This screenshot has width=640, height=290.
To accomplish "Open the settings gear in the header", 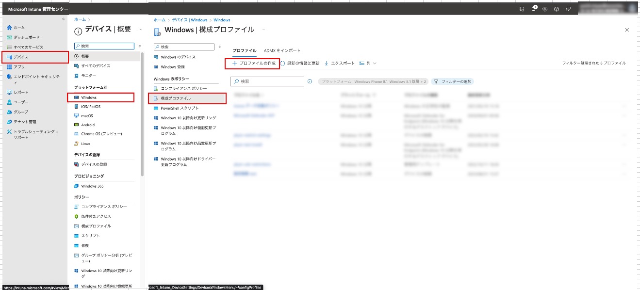I will click(x=545, y=9).
